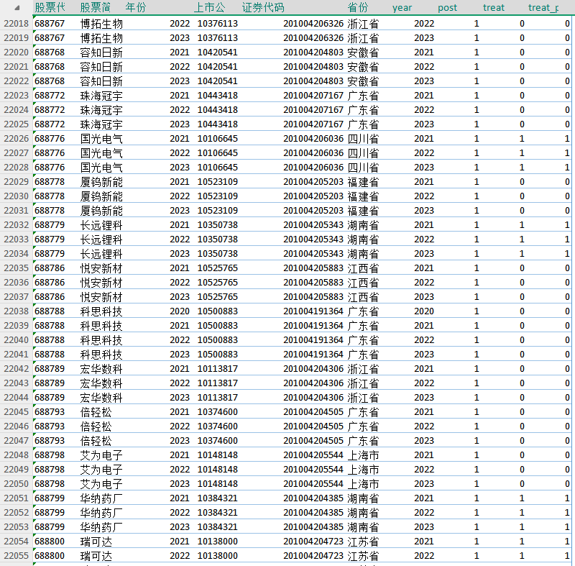Click 10500883 in row 22040
The width and height of the screenshot is (575, 566).
(218, 340)
